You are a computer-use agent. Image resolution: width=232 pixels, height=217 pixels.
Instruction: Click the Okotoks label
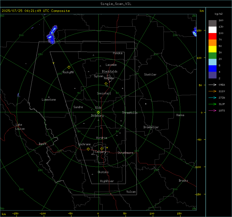pos(103,172)
